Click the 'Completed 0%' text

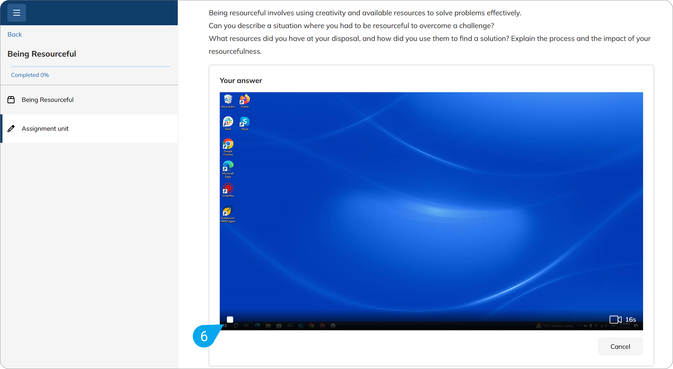pyautogui.click(x=30, y=75)
